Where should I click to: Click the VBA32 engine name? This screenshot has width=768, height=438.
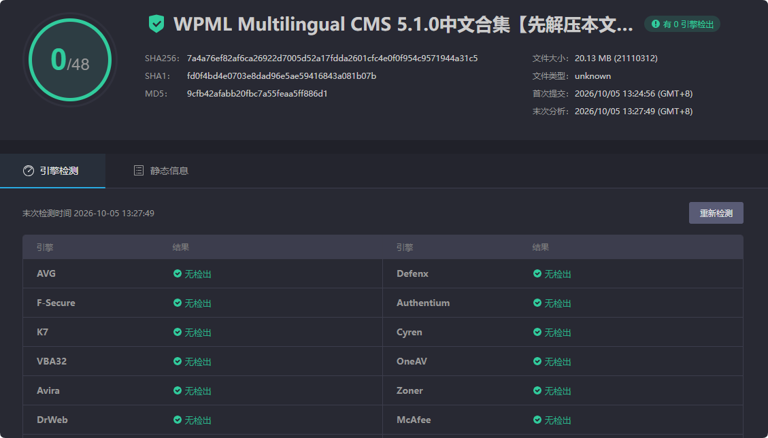click(52, 361)
